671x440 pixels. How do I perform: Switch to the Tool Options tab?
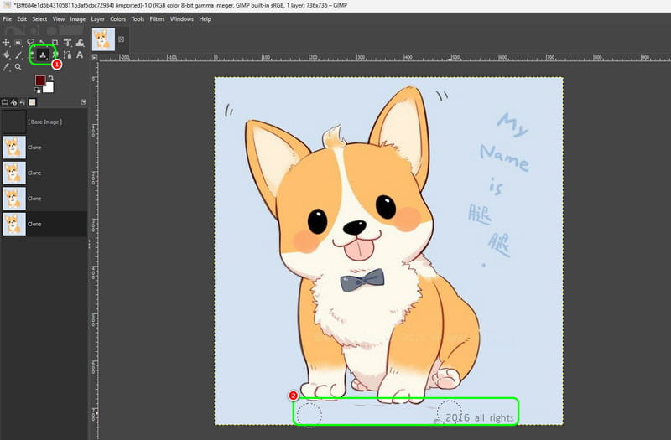point(6,101)
